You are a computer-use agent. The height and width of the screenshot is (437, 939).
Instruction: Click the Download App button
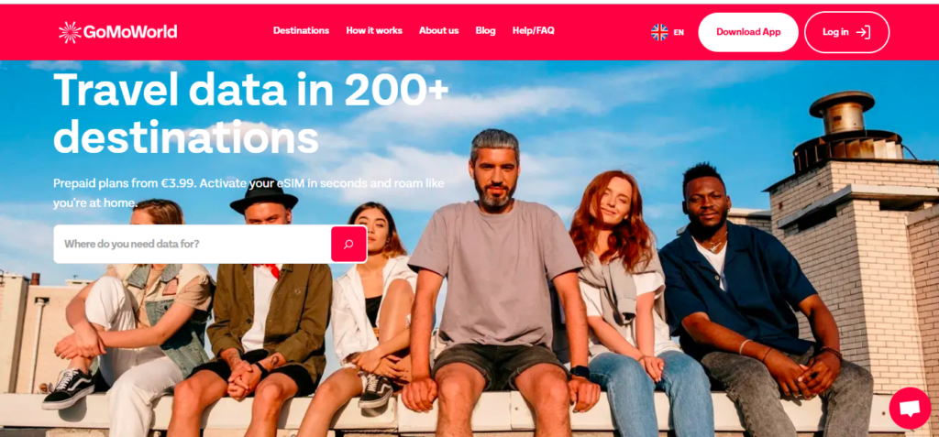click(x=748, y=32)
